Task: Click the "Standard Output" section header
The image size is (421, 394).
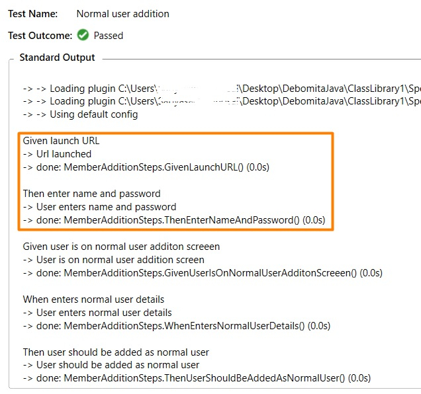Action: [x=57, y=58]
